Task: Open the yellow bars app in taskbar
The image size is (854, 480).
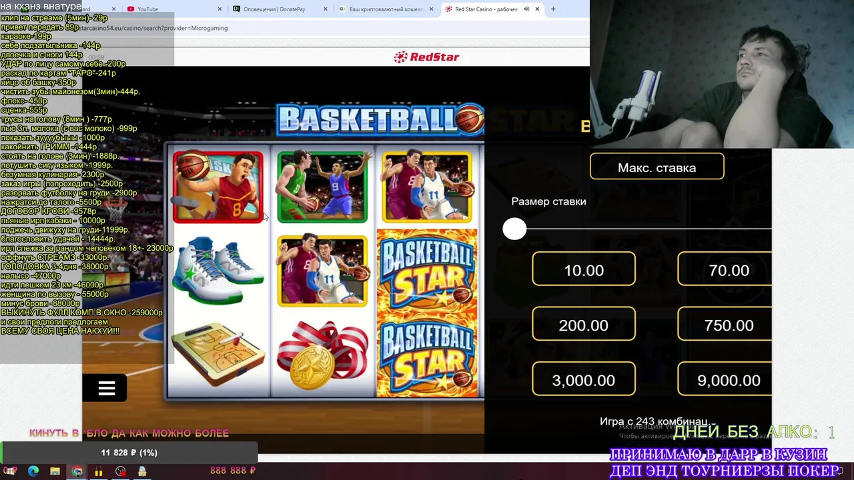Action: click(99, 471)
